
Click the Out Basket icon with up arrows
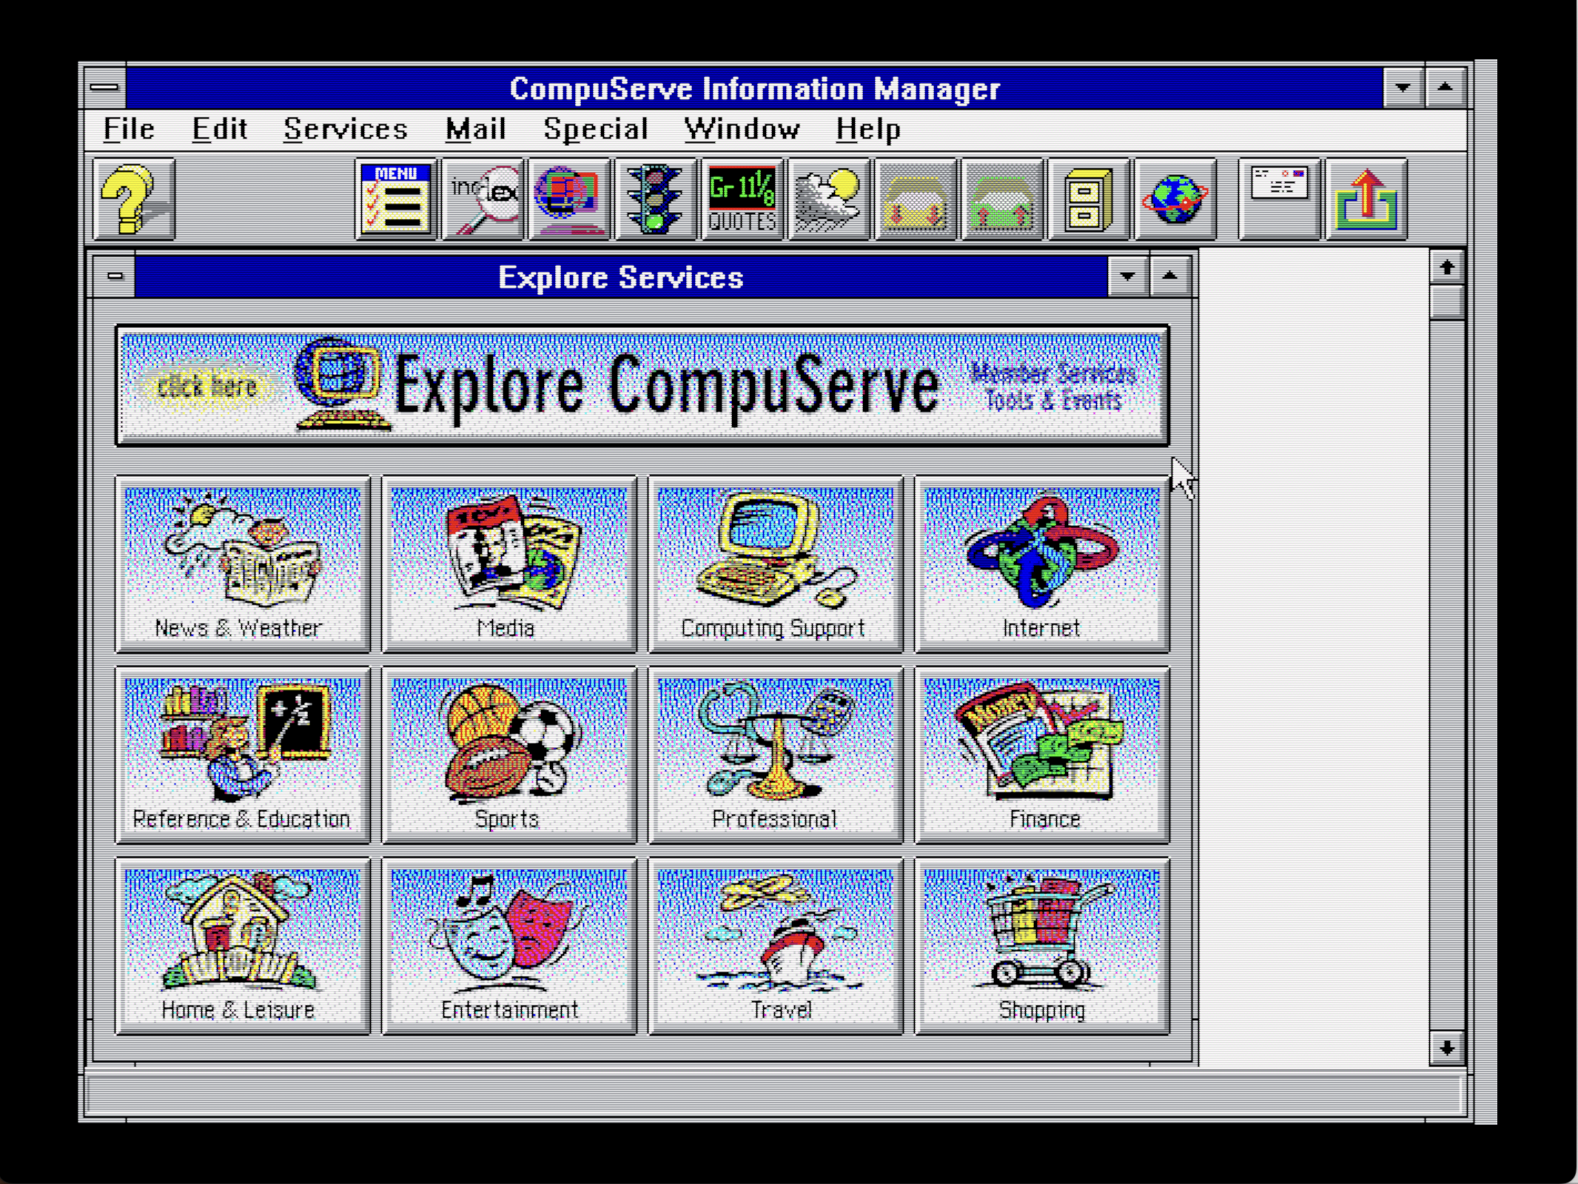coord(1002,198)
